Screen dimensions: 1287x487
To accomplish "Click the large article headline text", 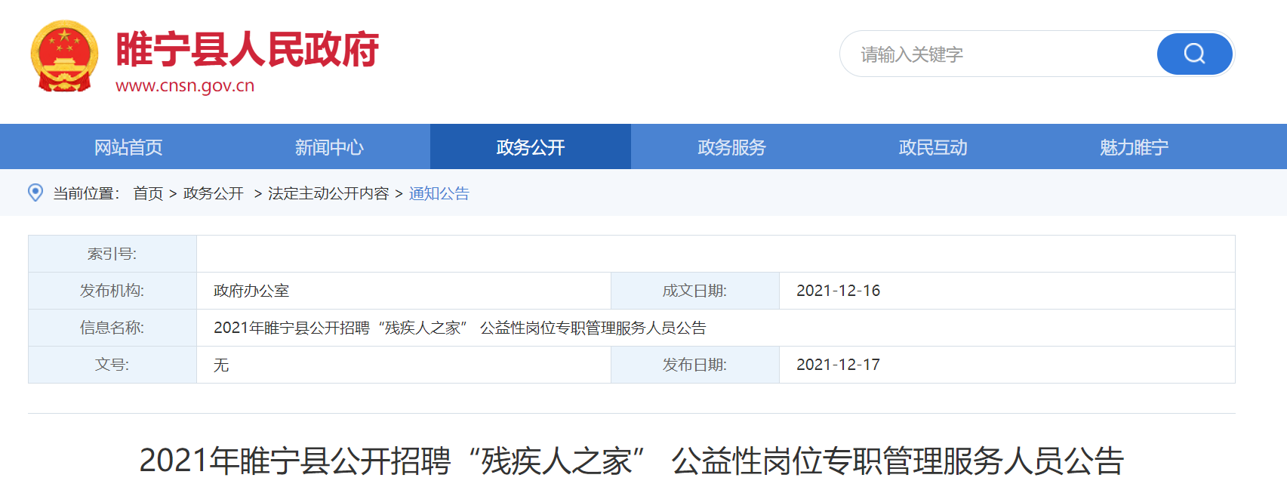I will coord(632,461).
